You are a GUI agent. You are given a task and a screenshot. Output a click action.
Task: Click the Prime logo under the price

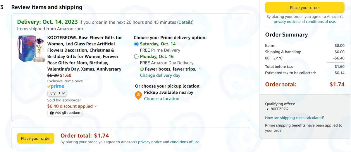click(x=56, y=86)
